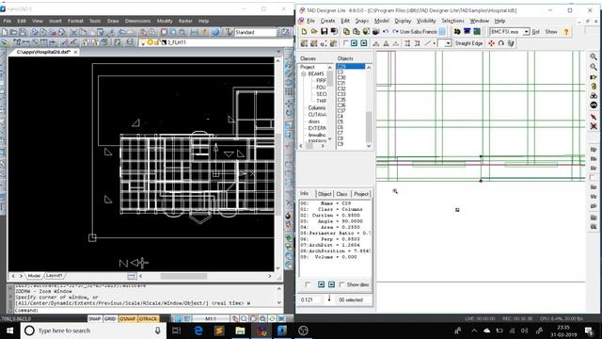
Task: Click the nanoCAD horizontal scrollbar thumb
Action: (x=183, y=276)
